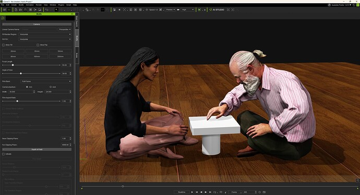Click the Film Aspect Ratio slider handle
Image resolution: width=360 pixels, height=195 pixels.
(x=17, y=101)
